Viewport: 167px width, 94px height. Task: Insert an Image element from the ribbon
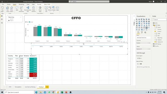tap(57, 9)
